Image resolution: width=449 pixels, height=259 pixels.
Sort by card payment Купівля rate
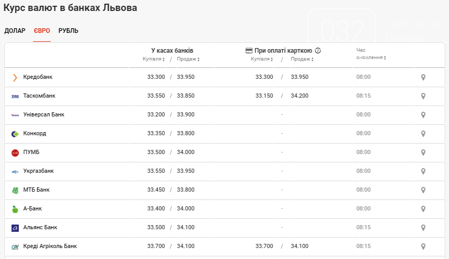262,59
